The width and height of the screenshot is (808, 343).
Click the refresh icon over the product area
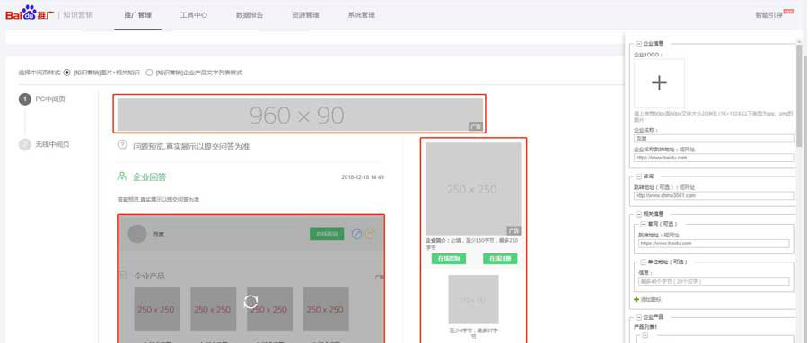pyautogui.click(x=251, y=301)
